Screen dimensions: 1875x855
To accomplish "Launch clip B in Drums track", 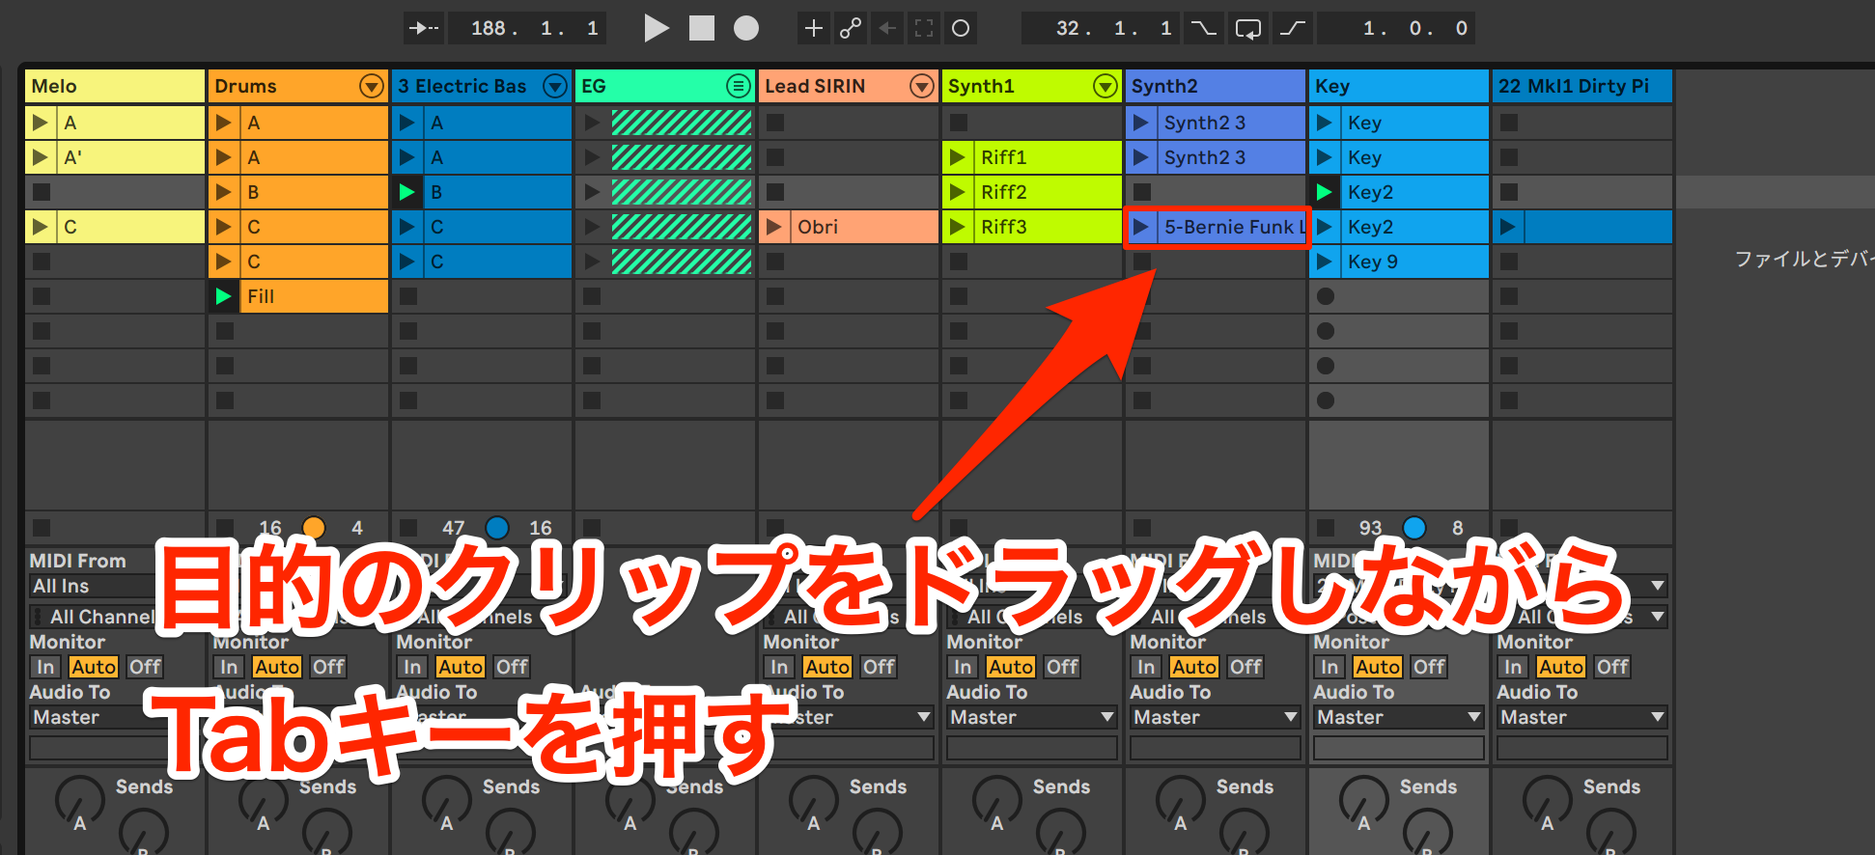I will point(223,192).
